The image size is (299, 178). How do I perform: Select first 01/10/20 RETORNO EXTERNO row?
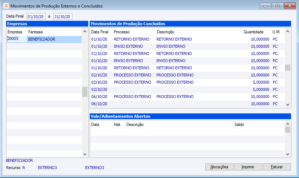click(x=187, y=39)
